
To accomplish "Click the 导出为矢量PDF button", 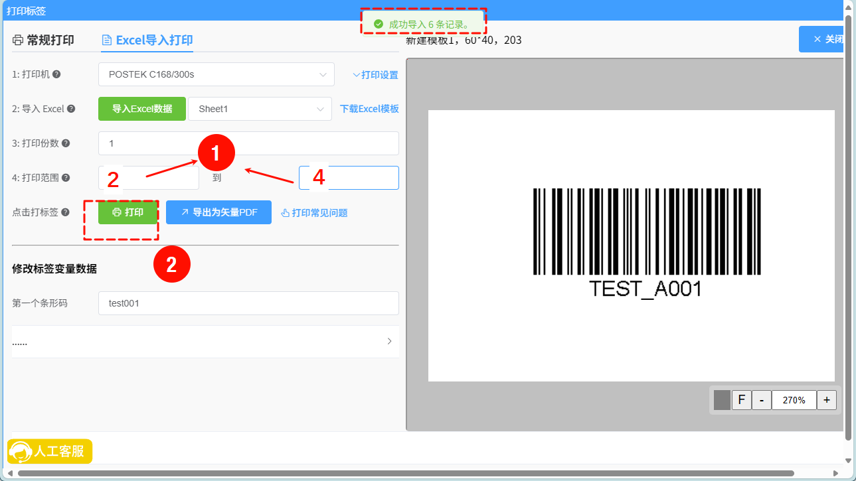I will point(218,212).
